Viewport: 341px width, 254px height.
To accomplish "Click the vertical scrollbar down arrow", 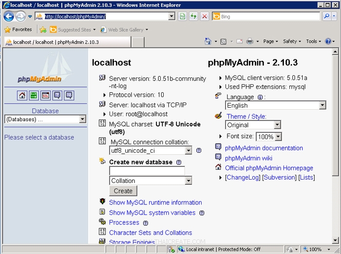I will click(335, 240).
